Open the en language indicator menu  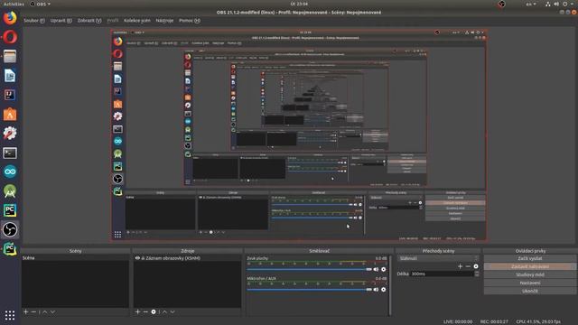click(x=531, y=4)
